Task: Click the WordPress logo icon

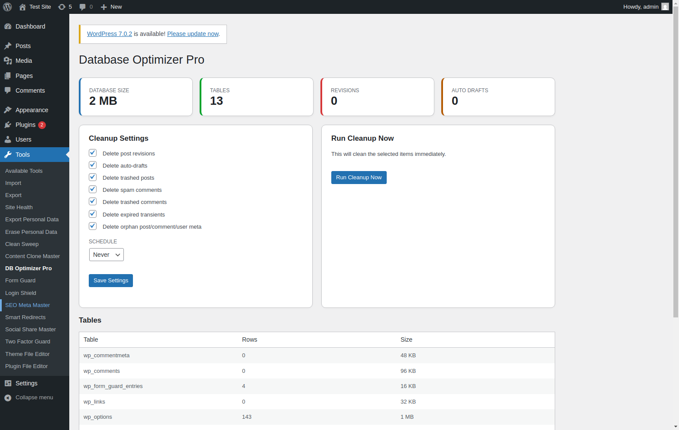Action: [x=7, y=7]
